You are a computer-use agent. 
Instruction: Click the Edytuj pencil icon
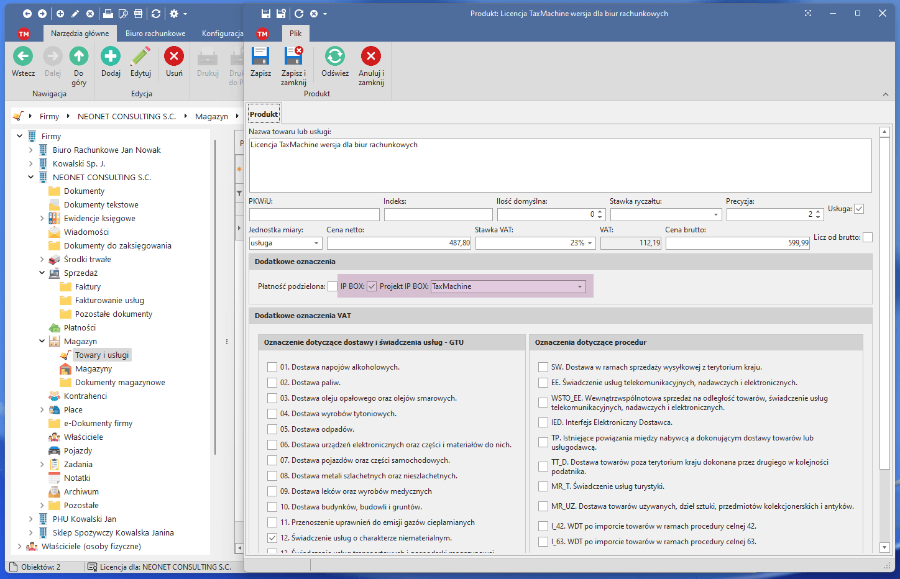(141, 57)
